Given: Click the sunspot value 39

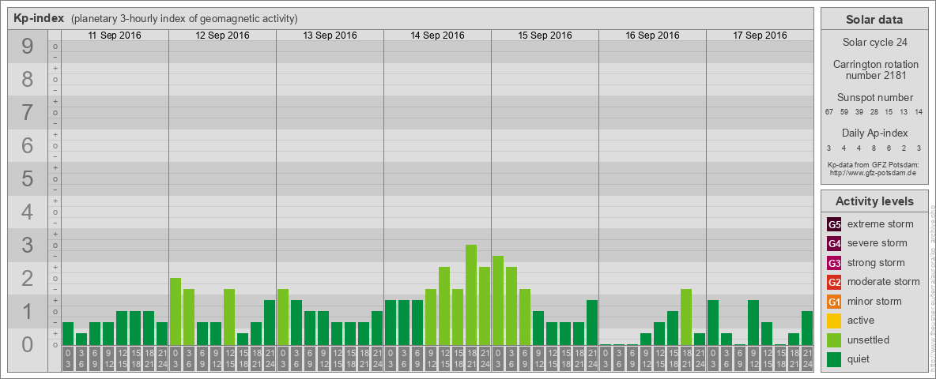Looking at the screenshot, I should click(859, 112).
